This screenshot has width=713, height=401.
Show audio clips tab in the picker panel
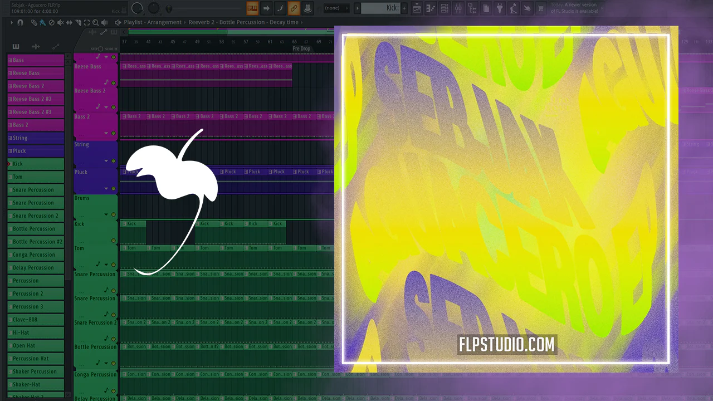36,46
